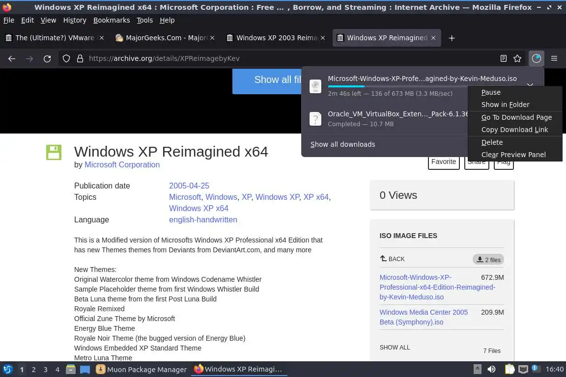Open the LXQt application menu icon
This screenshot has width=566, height=377.
pos(7,370)
